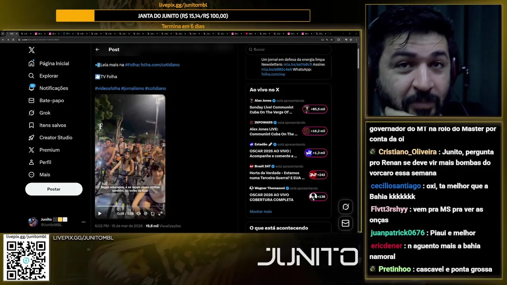The height and width of the screenshot is (285, 507).
Task: Click the Postar button
Action: [x=54, y=189]
